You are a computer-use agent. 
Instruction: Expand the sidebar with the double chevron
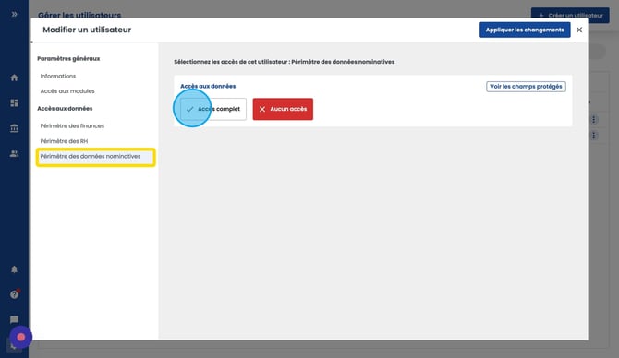[x=14, y=14]
